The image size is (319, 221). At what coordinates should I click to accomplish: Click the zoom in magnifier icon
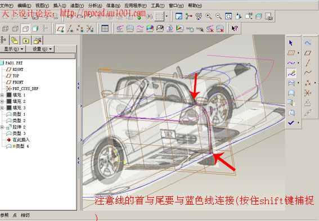point(209,16)
